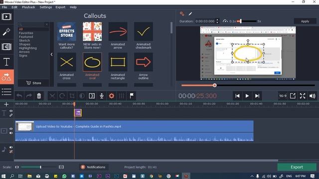Screen dimensions: 319x179
Task: Click the Undo arrow in toolbar
Action: click(19, 96)
